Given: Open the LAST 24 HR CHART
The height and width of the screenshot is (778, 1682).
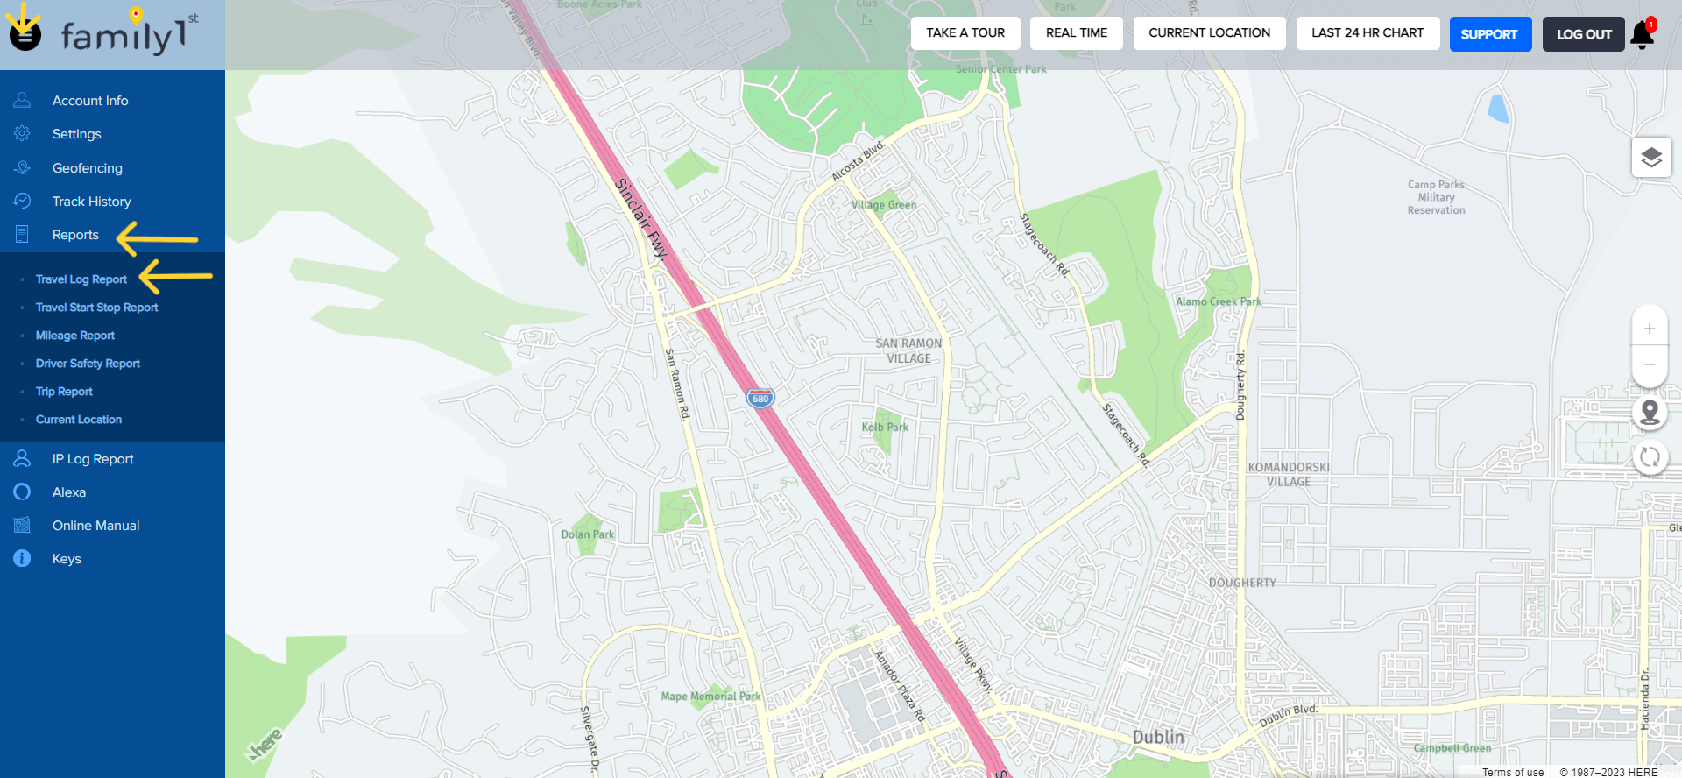Looking at the screenshot, I should tap(1368, 33).
